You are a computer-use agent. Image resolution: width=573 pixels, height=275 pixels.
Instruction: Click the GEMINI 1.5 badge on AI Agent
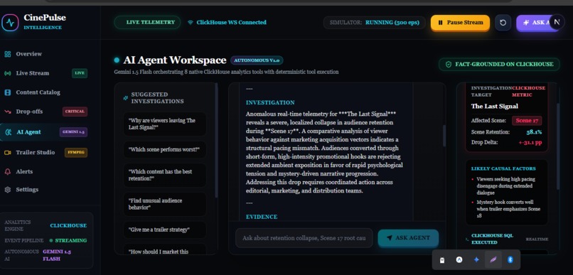[73, 132]
